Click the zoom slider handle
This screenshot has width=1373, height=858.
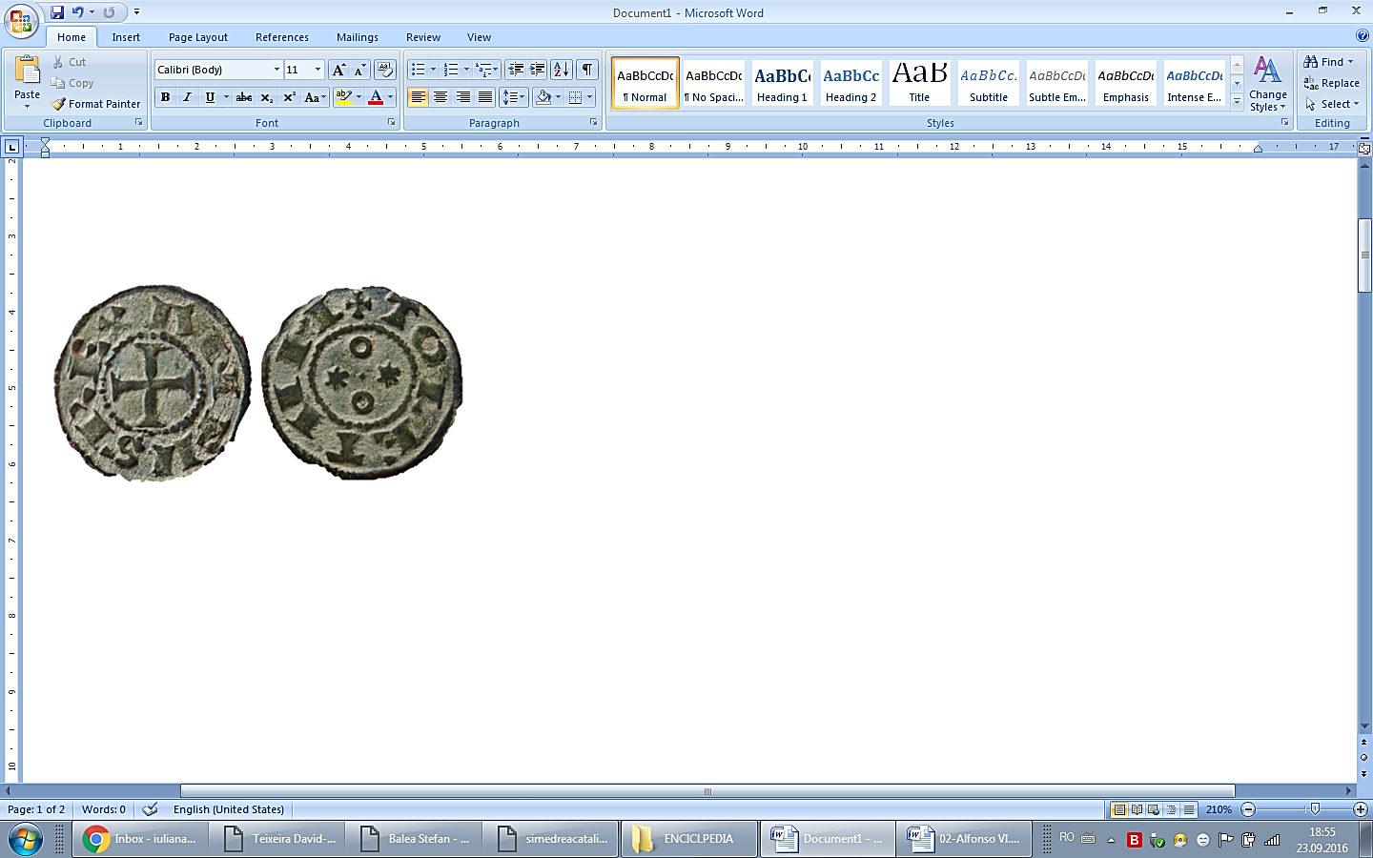click(1315, 809)
